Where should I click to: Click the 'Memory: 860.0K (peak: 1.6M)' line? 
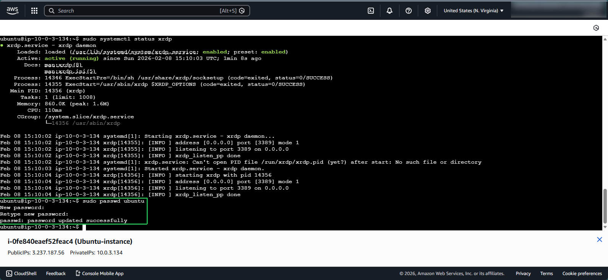click(63, 104)
